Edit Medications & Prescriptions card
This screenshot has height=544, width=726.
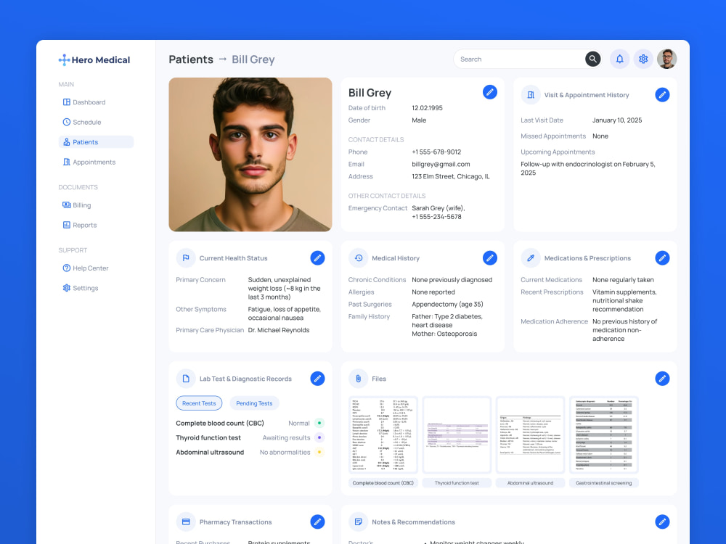[x=662, y=258]
